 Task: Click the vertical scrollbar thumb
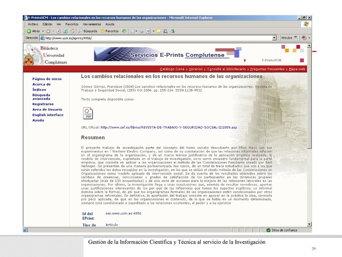point(309,98)
